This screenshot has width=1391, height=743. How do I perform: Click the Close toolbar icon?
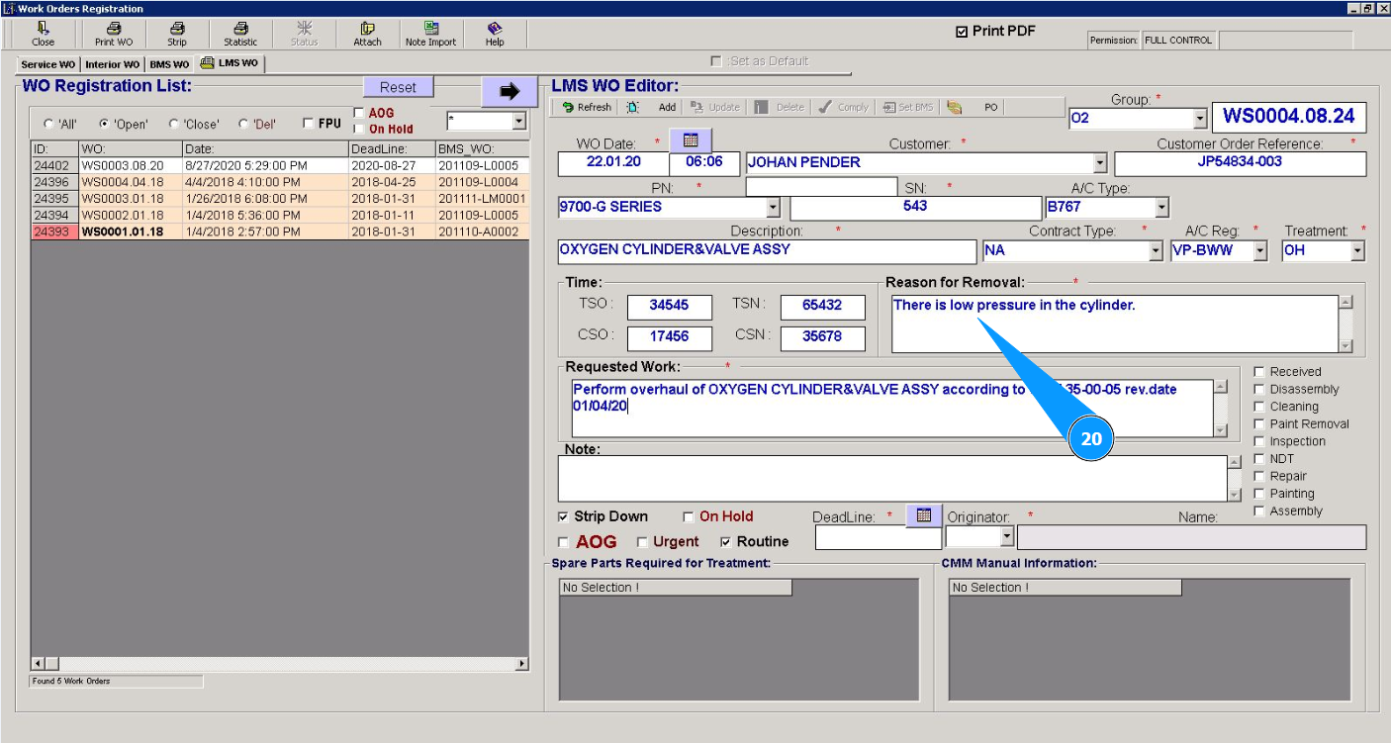pyautogui.click(x=43, y=35)
